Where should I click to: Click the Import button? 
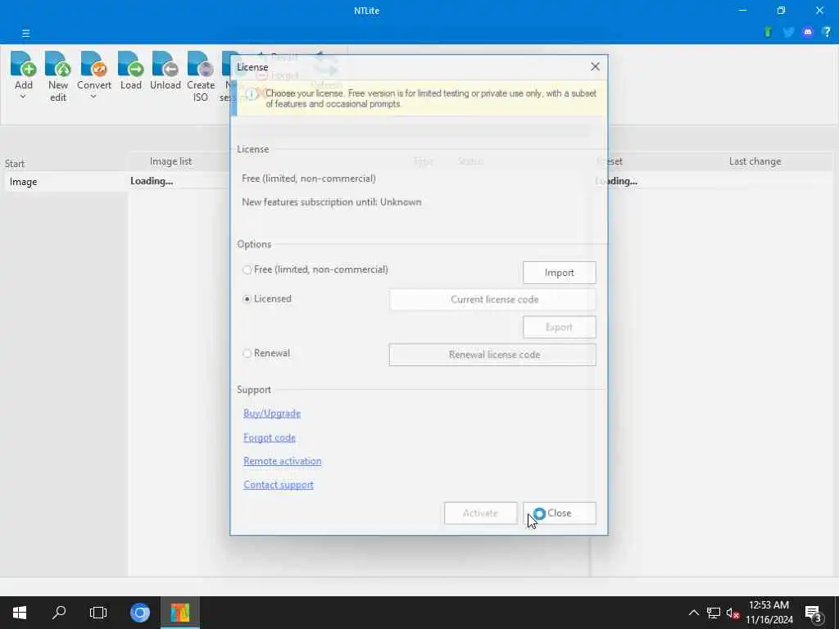[x=559, y=273]
